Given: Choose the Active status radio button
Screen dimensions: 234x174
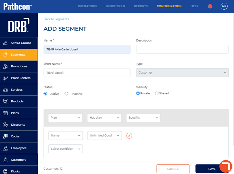Looking at the screenshot, I should pyautogui.click(x=45, y=94).
